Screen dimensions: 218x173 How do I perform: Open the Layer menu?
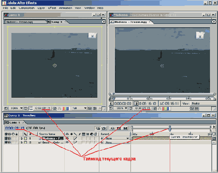pos(41,8)
